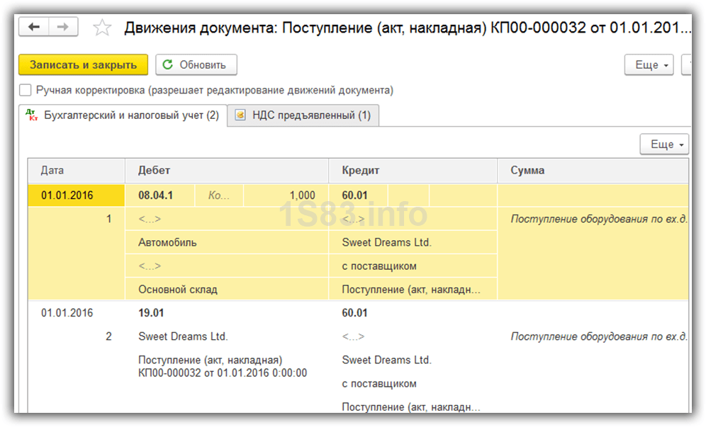The image size is (706, 427).
Task: Star this document as favorite
Action: coord(102,28)
